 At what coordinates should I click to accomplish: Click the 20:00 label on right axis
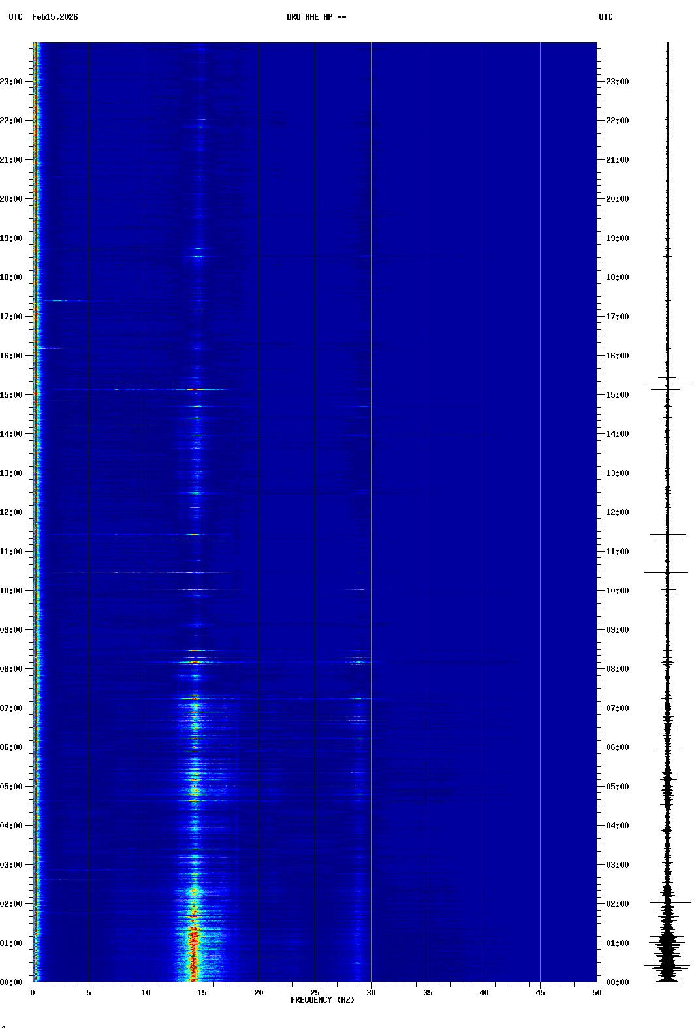(617, 199)
